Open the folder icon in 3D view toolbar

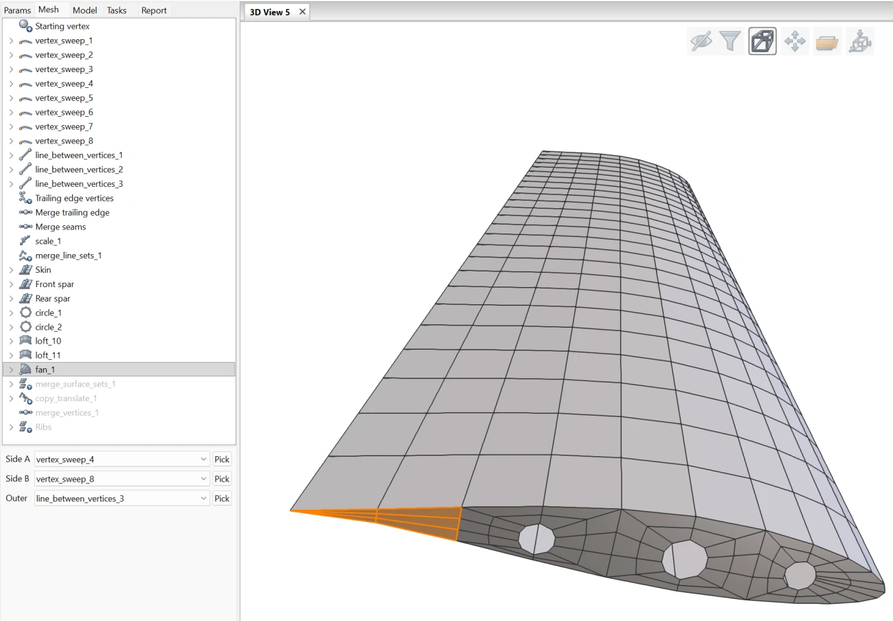[827, 41]
